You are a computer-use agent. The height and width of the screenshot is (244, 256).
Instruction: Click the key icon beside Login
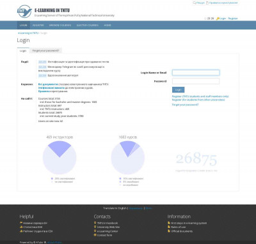tap(218, 19)
